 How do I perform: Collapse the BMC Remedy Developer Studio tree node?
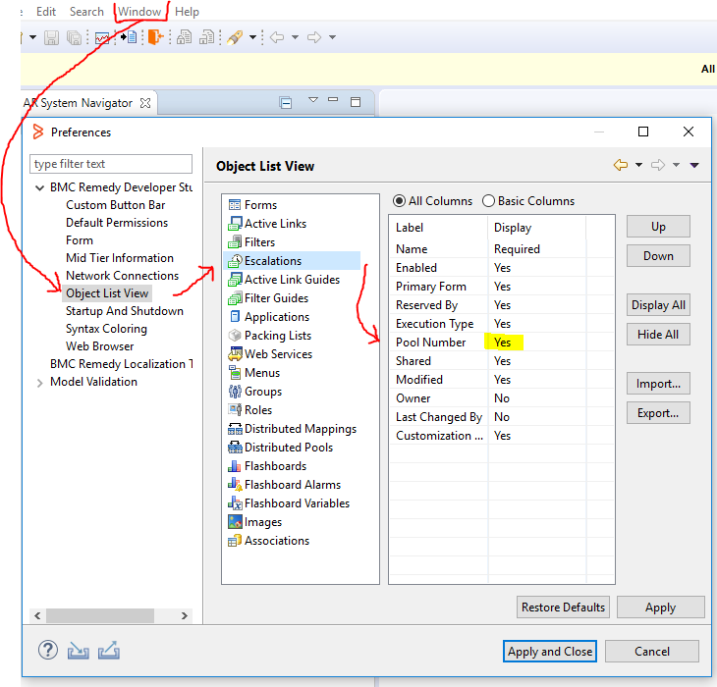(40, 187)
